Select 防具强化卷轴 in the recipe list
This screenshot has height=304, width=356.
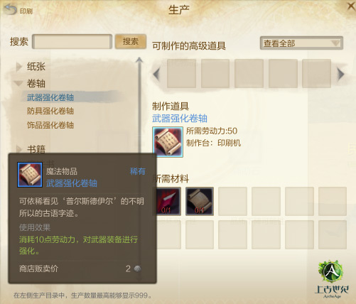[x=50, y=111]
